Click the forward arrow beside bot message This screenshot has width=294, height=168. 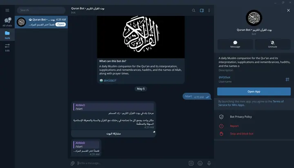(x=154, y=132)
